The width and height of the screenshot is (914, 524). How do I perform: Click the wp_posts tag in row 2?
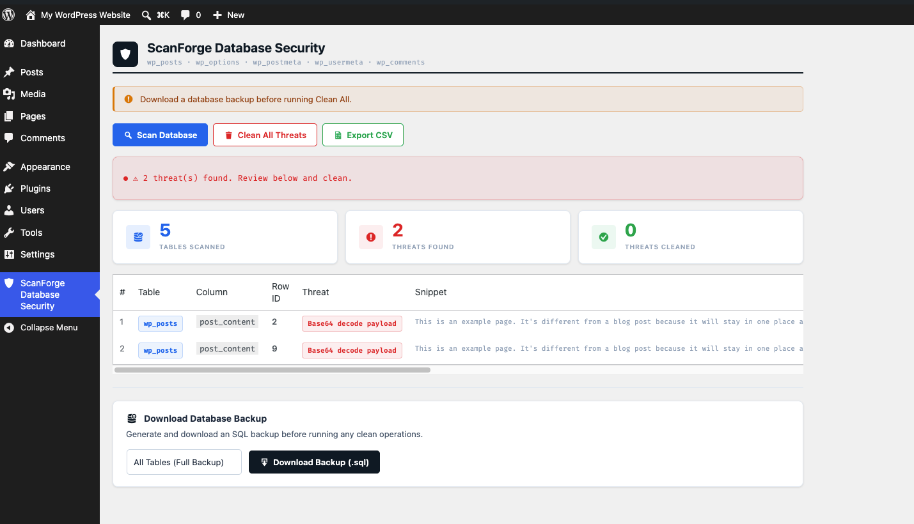tap(161, 350)
